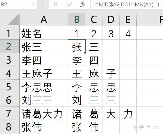163x134 pixels.
Task: Select row 6 header
Action: (10, 100)
